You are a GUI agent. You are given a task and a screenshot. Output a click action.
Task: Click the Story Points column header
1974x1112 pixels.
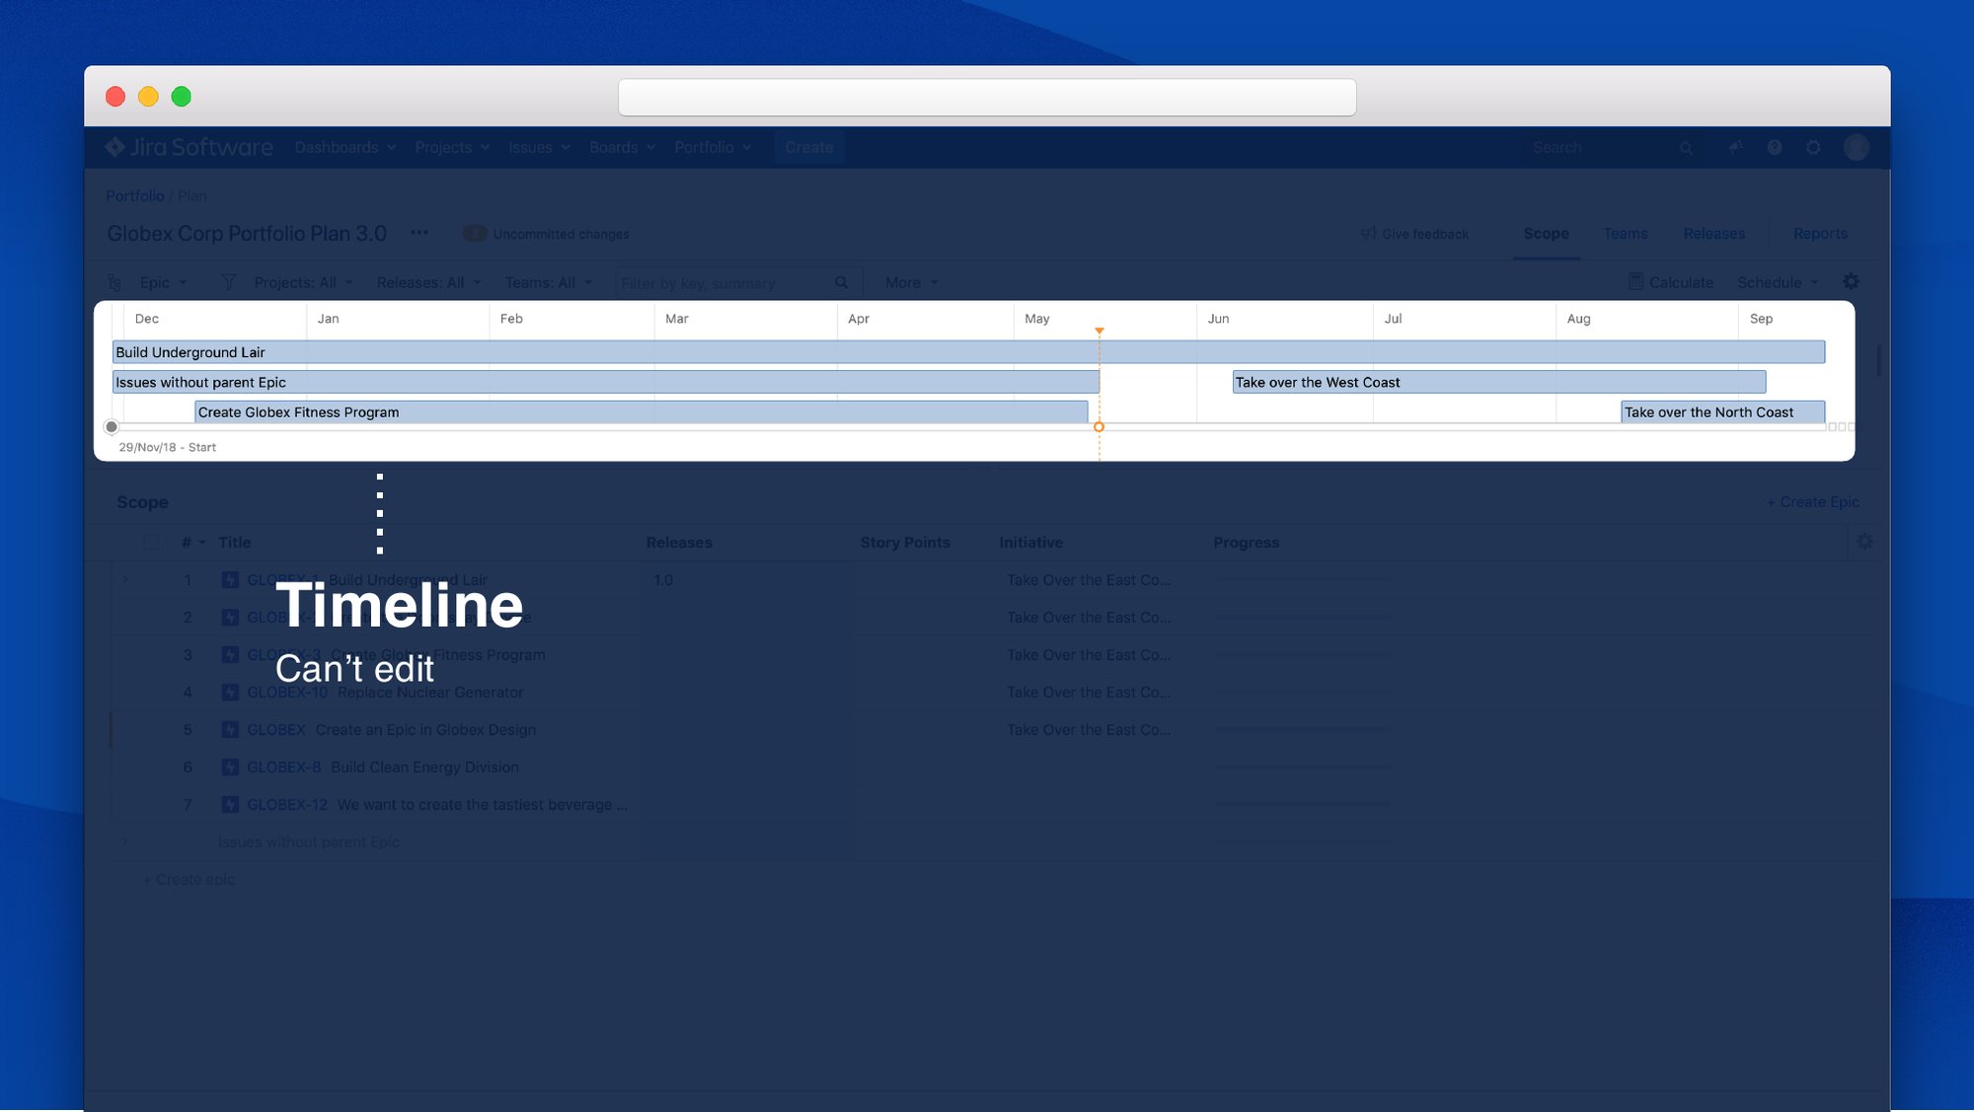click(905, 543)
